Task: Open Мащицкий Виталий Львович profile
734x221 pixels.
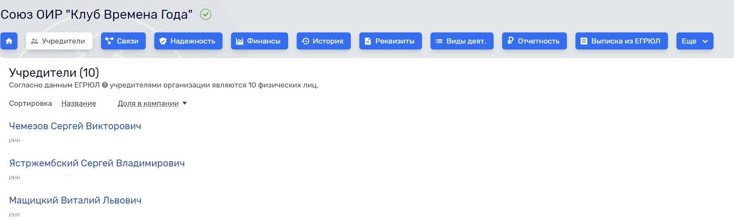Action: pyautogui.click(x=75, y=200)
